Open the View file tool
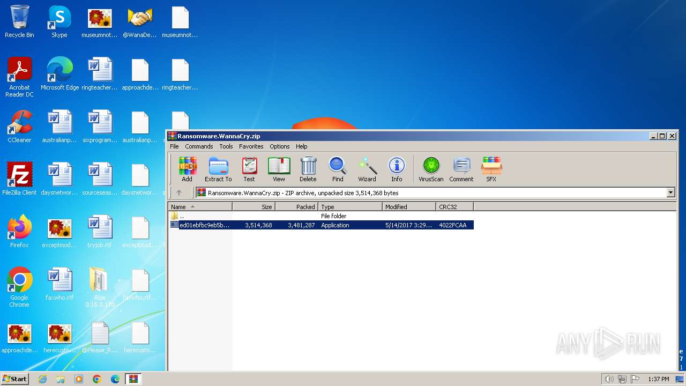 click(x=279, y=169)
